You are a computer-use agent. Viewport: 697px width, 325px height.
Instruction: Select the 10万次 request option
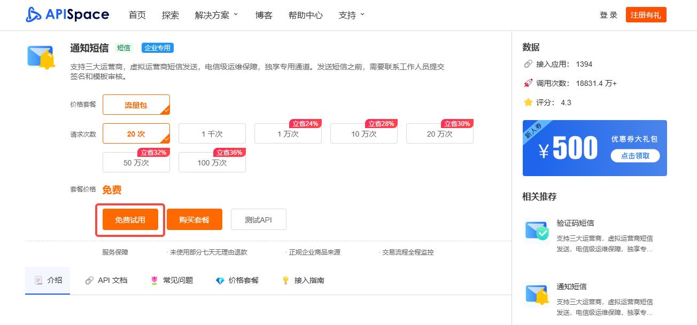click(x=363, y=133)
